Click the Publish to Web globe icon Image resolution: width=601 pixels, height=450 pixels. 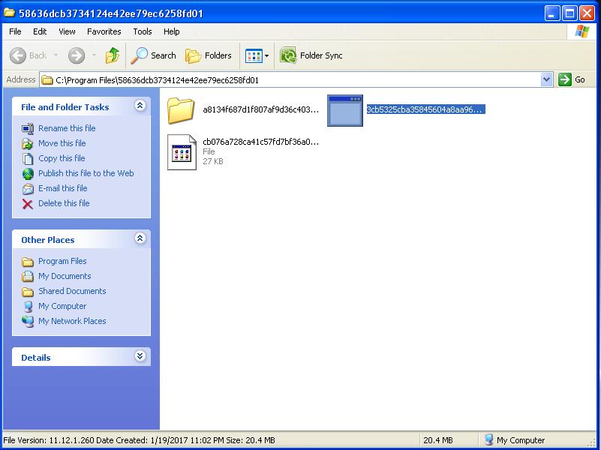point(28,173)
